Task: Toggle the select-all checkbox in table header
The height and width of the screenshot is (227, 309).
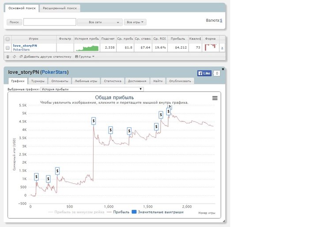Action: point(8,39)
